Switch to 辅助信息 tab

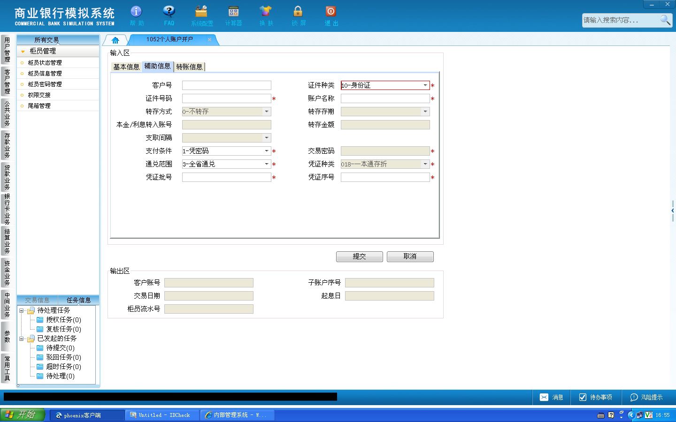pyautogui.click(x=157, y=66)
